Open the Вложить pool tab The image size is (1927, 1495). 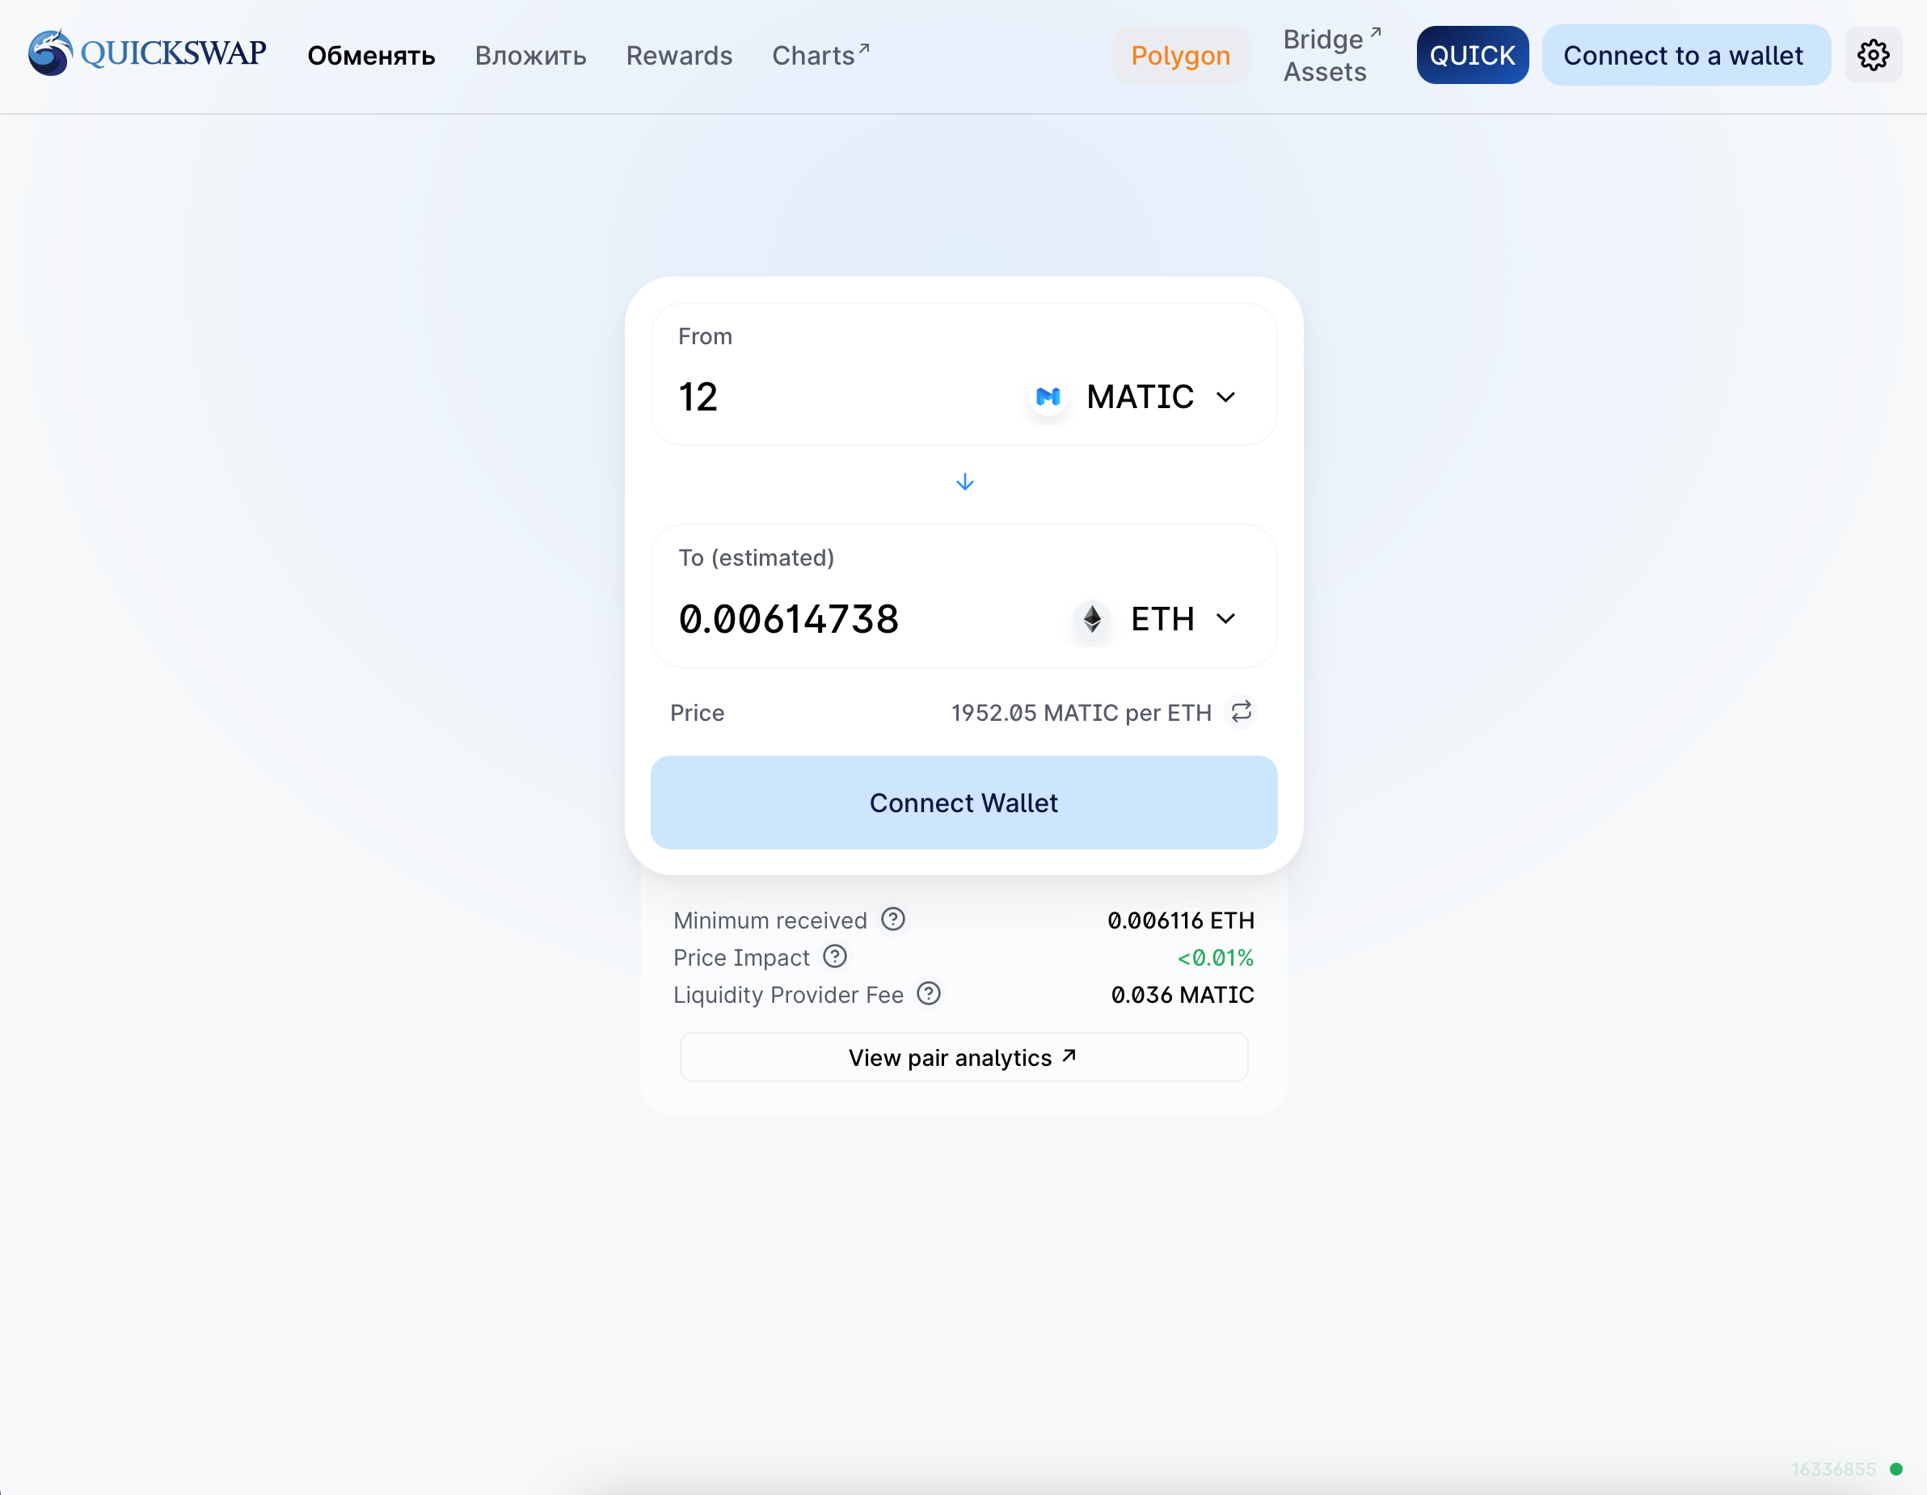[x=530, y=56]
